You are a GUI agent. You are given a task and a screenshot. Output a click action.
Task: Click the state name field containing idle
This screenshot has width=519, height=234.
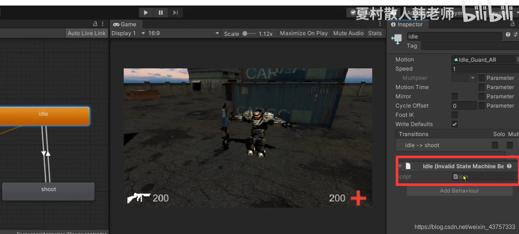click(455, 36)
